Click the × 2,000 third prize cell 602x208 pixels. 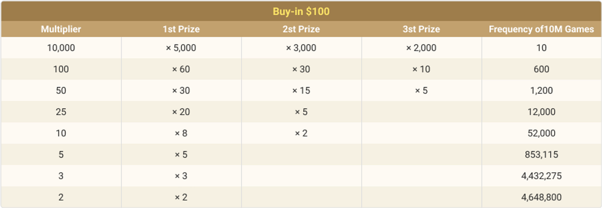click(421, 48)
